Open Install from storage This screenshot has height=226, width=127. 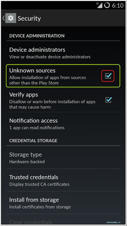63,203
